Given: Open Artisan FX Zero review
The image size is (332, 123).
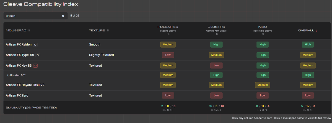Looking at the screenshot, I should (17, 95).
